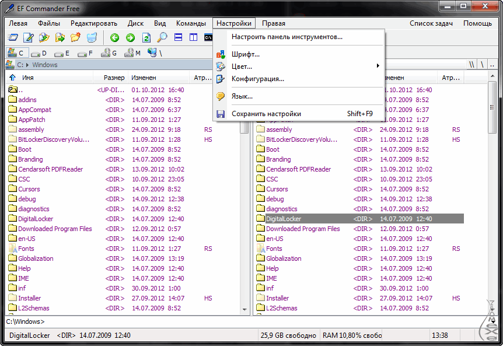Click the green Forward arrow toolbar icon

130,38
